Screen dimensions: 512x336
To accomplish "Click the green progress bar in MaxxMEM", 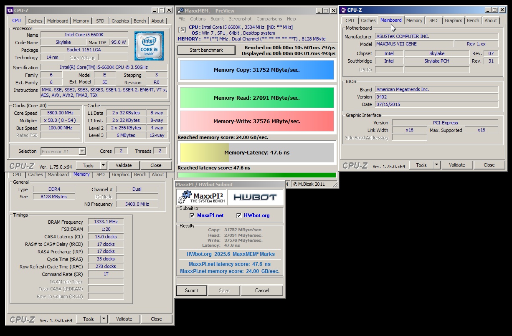I will click(257, 175).
